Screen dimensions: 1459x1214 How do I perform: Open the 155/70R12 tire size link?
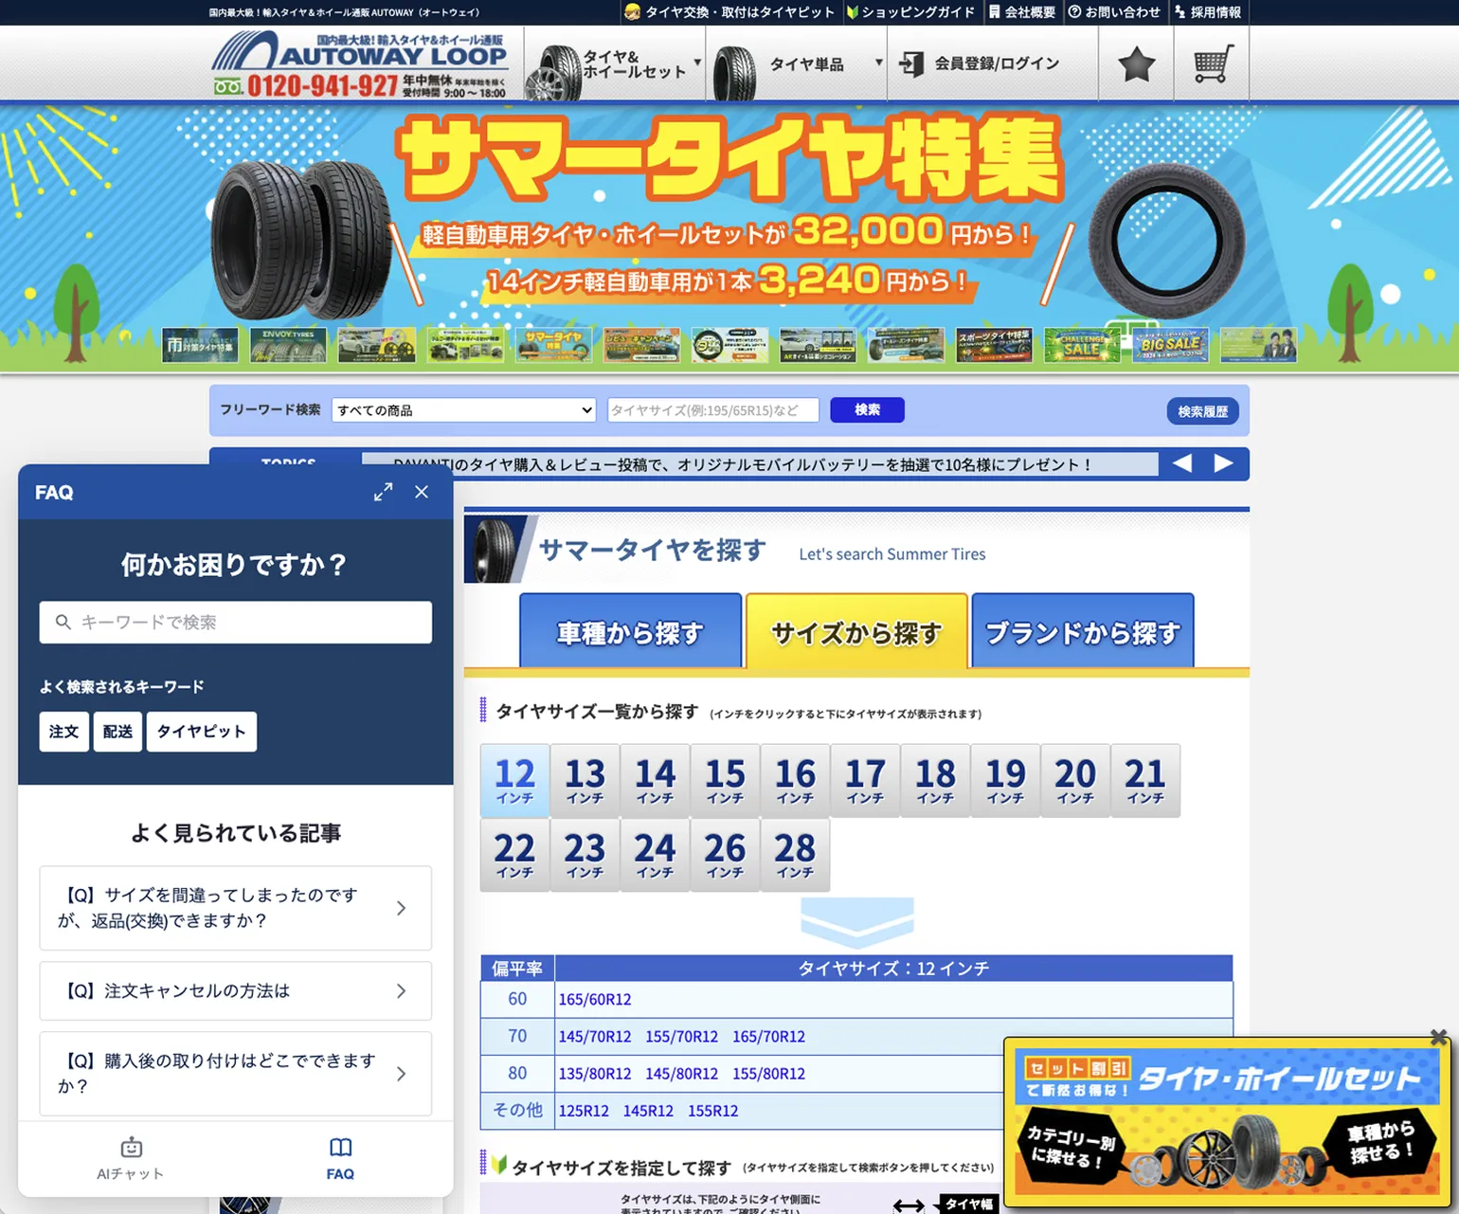682,1036
